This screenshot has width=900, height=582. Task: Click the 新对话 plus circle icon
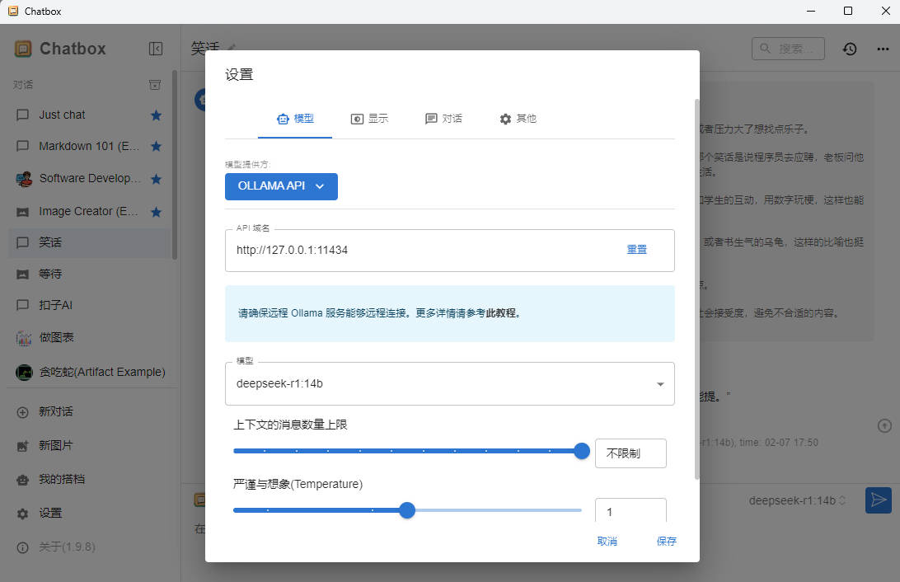coord(22,412)
